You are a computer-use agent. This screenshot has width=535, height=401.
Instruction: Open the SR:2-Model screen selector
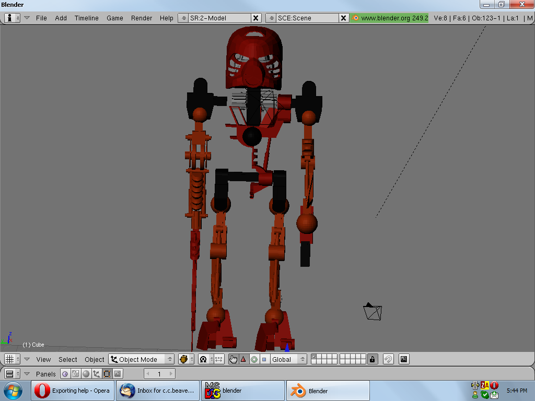[183, 18]
